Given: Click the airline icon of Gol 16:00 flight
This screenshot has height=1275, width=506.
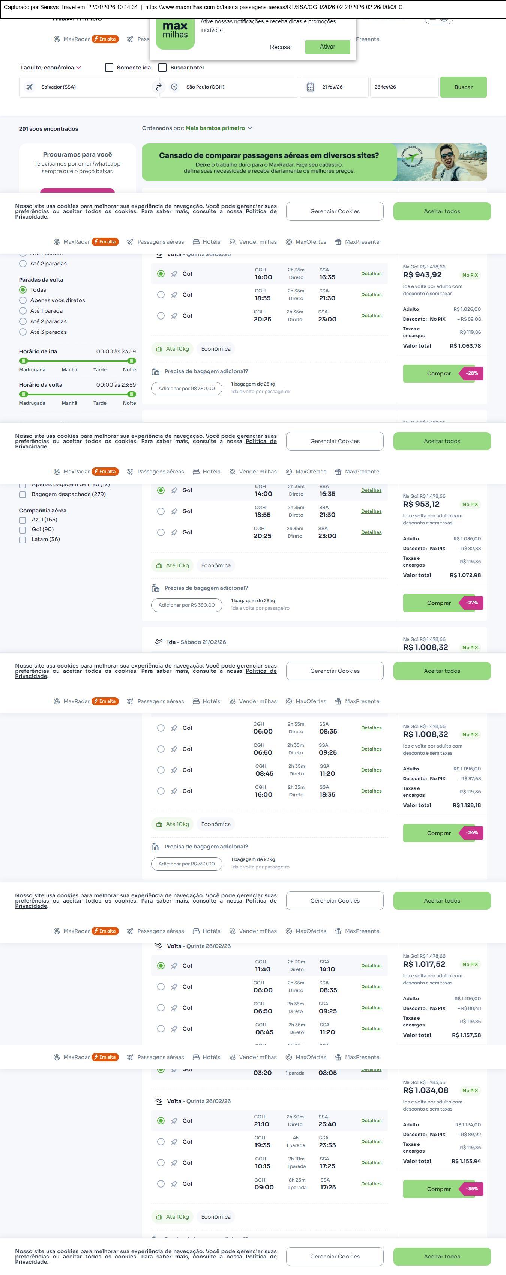Looking at the screenshot, I should click(174, 791).
